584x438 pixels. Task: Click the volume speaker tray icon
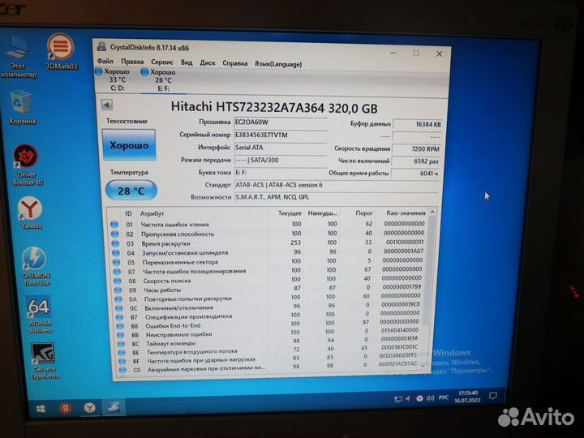(x=431, y=398)
